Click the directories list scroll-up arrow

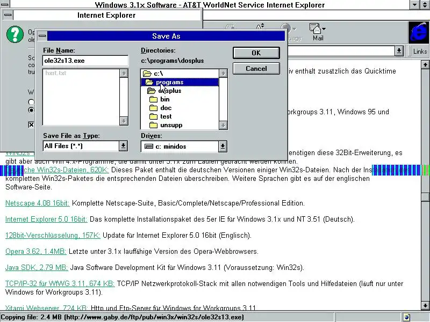pyautogui.click(x=223, y=74)
